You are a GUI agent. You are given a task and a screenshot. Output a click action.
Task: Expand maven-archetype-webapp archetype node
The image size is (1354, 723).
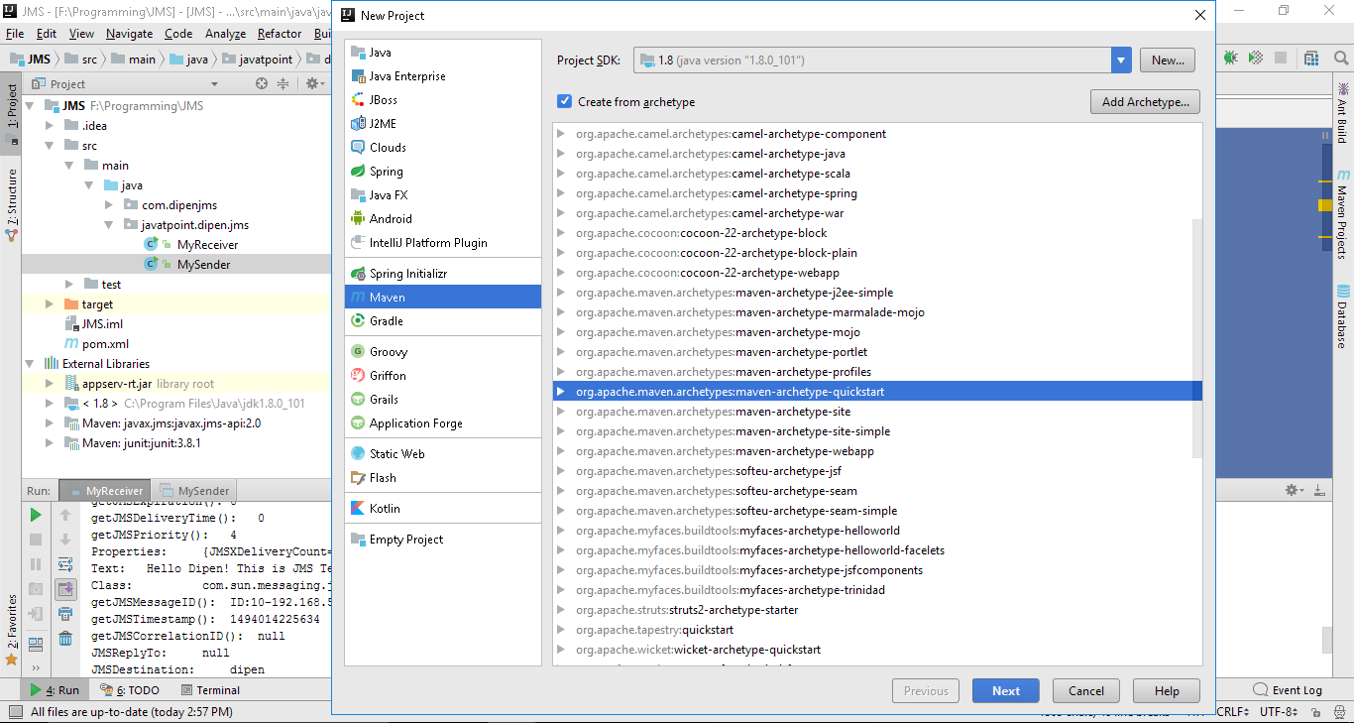pyautogui.click(x=561, y=451)
